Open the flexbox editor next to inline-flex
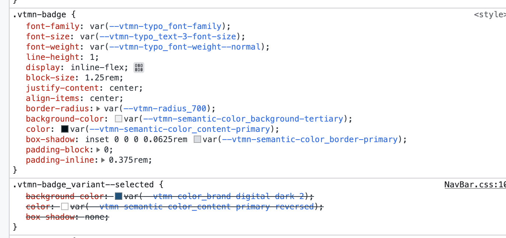The height and width of the screenshot is (238, 506). click(x=138, y=67)
